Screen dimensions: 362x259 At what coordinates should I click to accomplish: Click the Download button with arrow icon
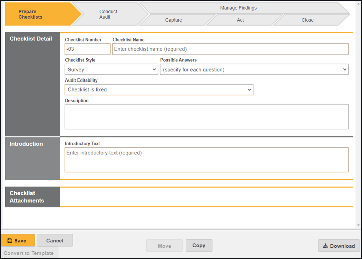(x=339, y=246)
